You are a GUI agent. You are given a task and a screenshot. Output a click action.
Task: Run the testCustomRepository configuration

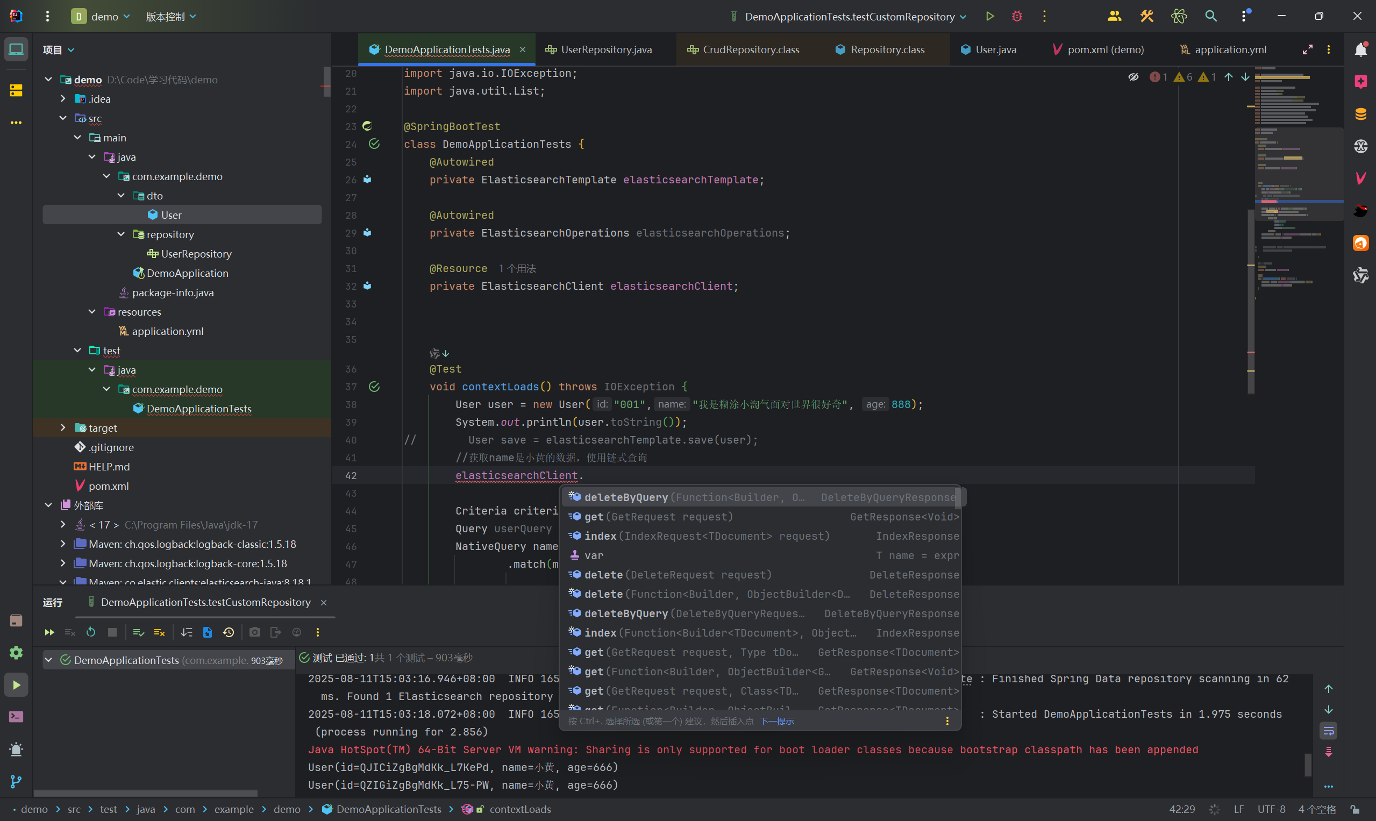click(990, 17)
